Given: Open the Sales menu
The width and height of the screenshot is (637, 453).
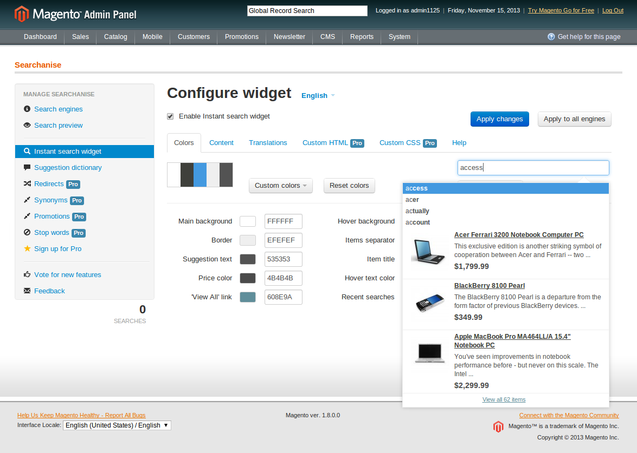Looking at the screenshot, I should 80,36.
